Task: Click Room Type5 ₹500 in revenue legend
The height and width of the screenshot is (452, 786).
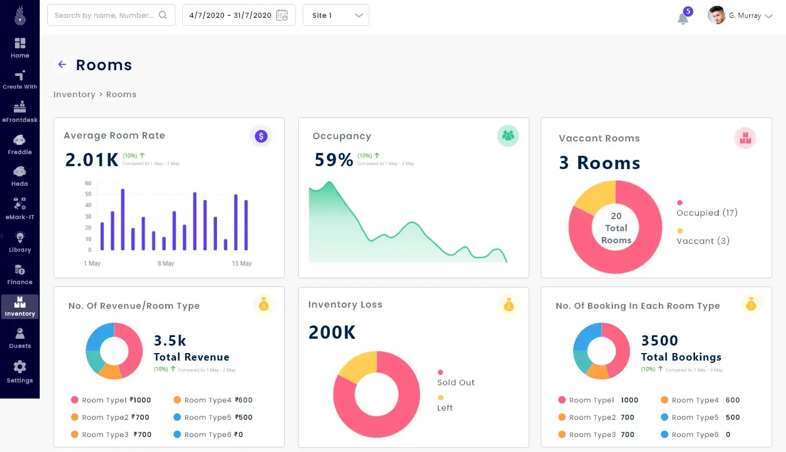Action: tap(213, 417)
